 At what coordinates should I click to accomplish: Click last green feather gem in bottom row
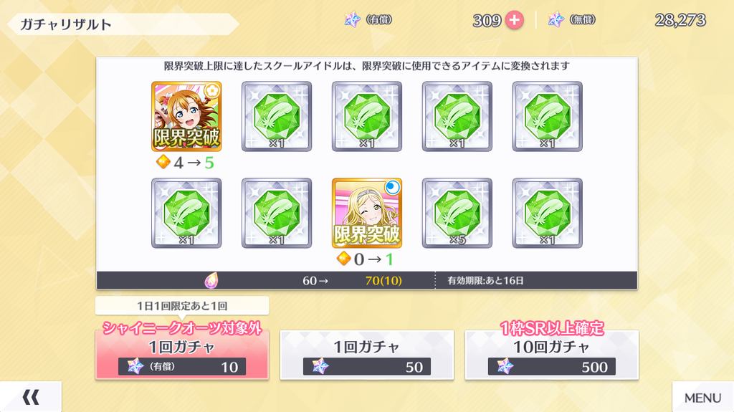pos(547,213)
